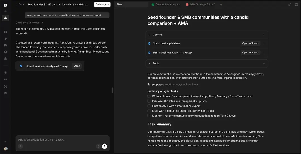Viewport: 301px width, 154px height.
Task: Expand the Tools section chevron
Action: tap(149, 63)
